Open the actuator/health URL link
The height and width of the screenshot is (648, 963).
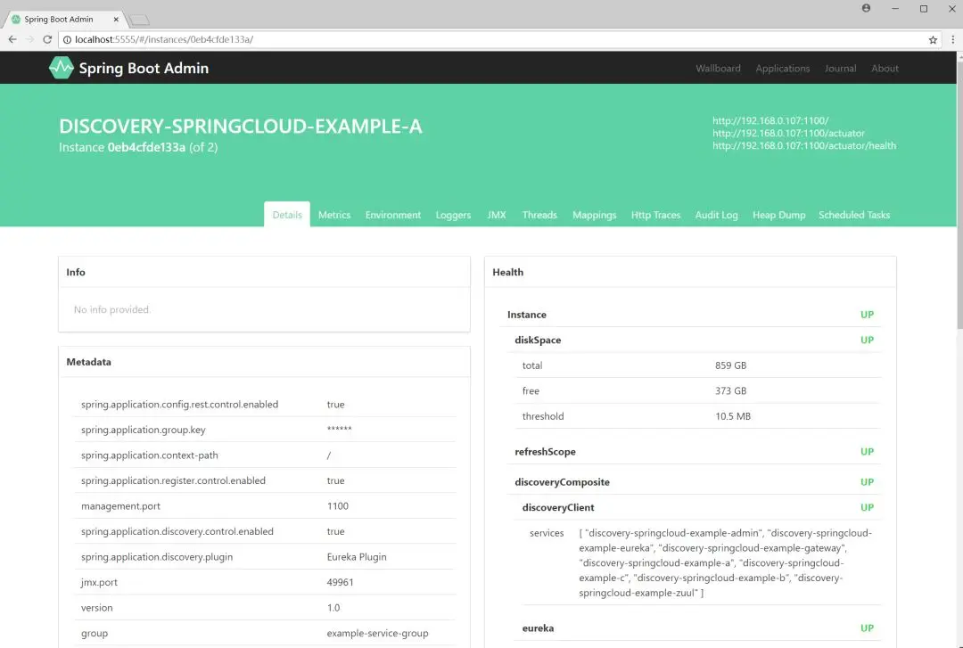(x=804, y=145)
